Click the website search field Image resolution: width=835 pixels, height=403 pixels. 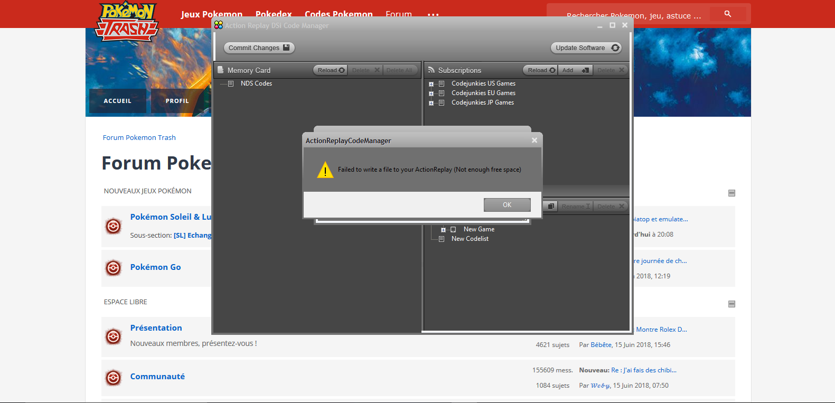[634, 15]
